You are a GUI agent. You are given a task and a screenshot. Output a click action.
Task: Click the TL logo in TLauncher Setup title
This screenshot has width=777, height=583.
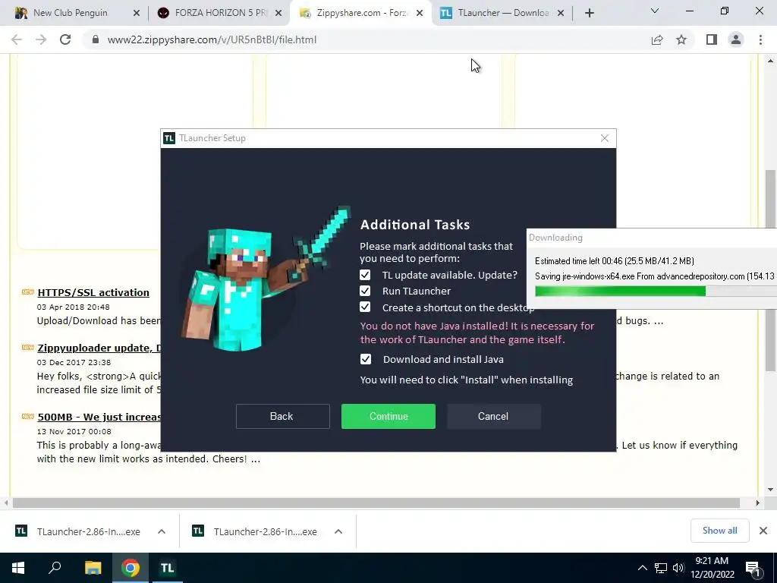coord(169,138)
